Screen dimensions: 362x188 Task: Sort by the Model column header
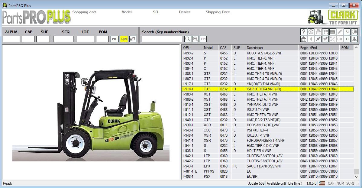[208, 48]
